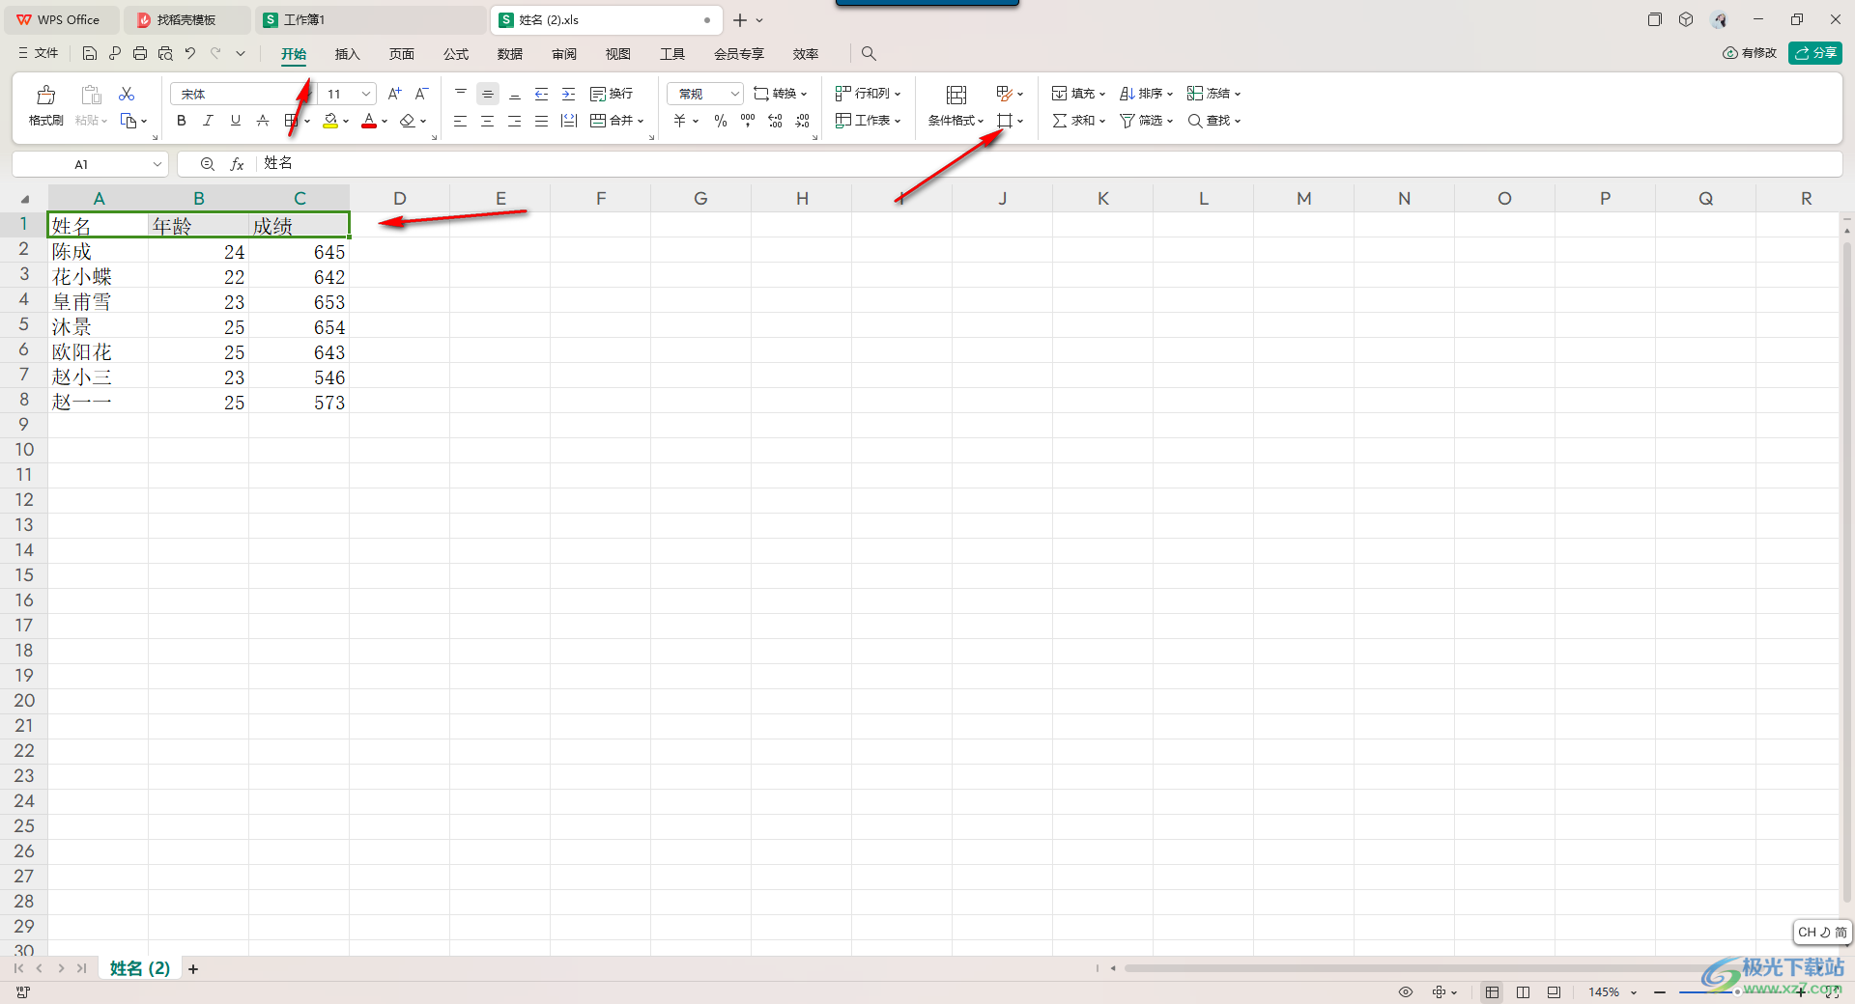Image resolution: width=1855 pixels, height=1004 pixels.
Task: Open the File (文件) menu
Action: pos(39,53)
